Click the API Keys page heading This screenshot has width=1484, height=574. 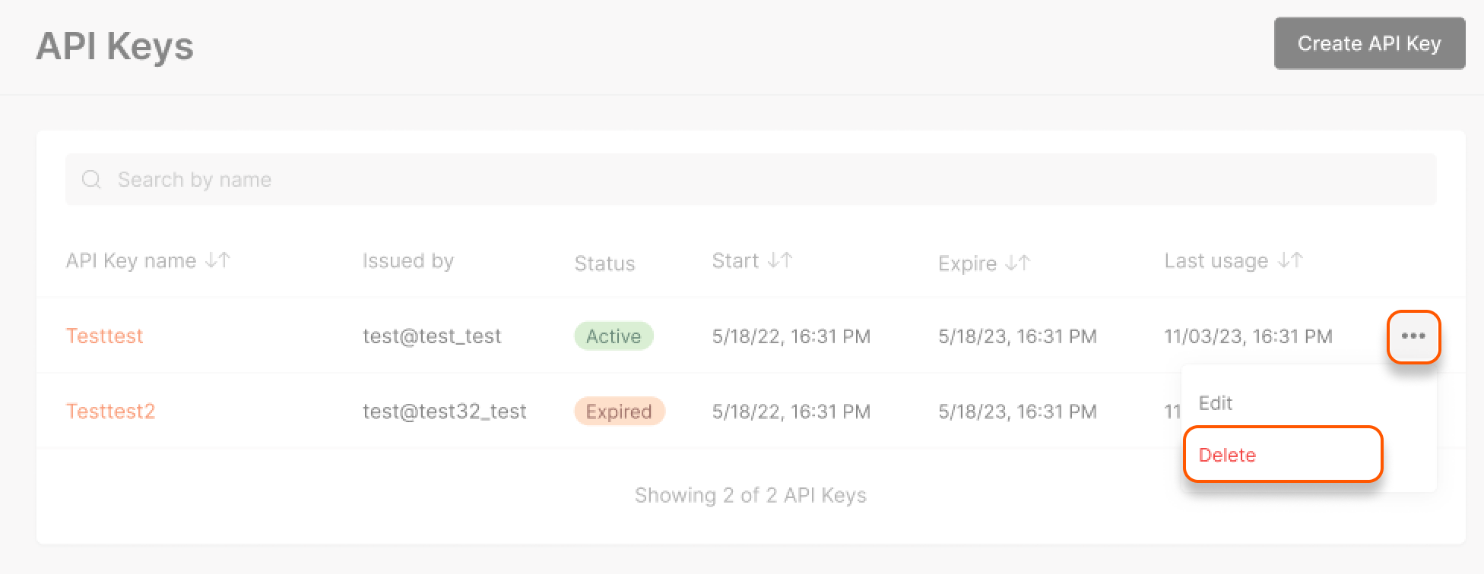coord(115,46)
